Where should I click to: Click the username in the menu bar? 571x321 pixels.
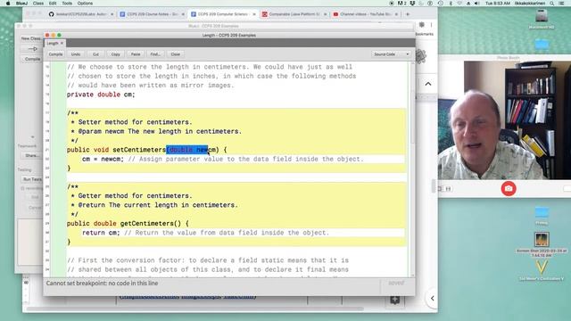pos(530,4)
